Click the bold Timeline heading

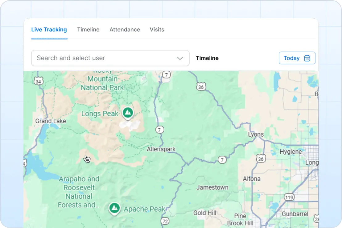click(x=207, y=58)
